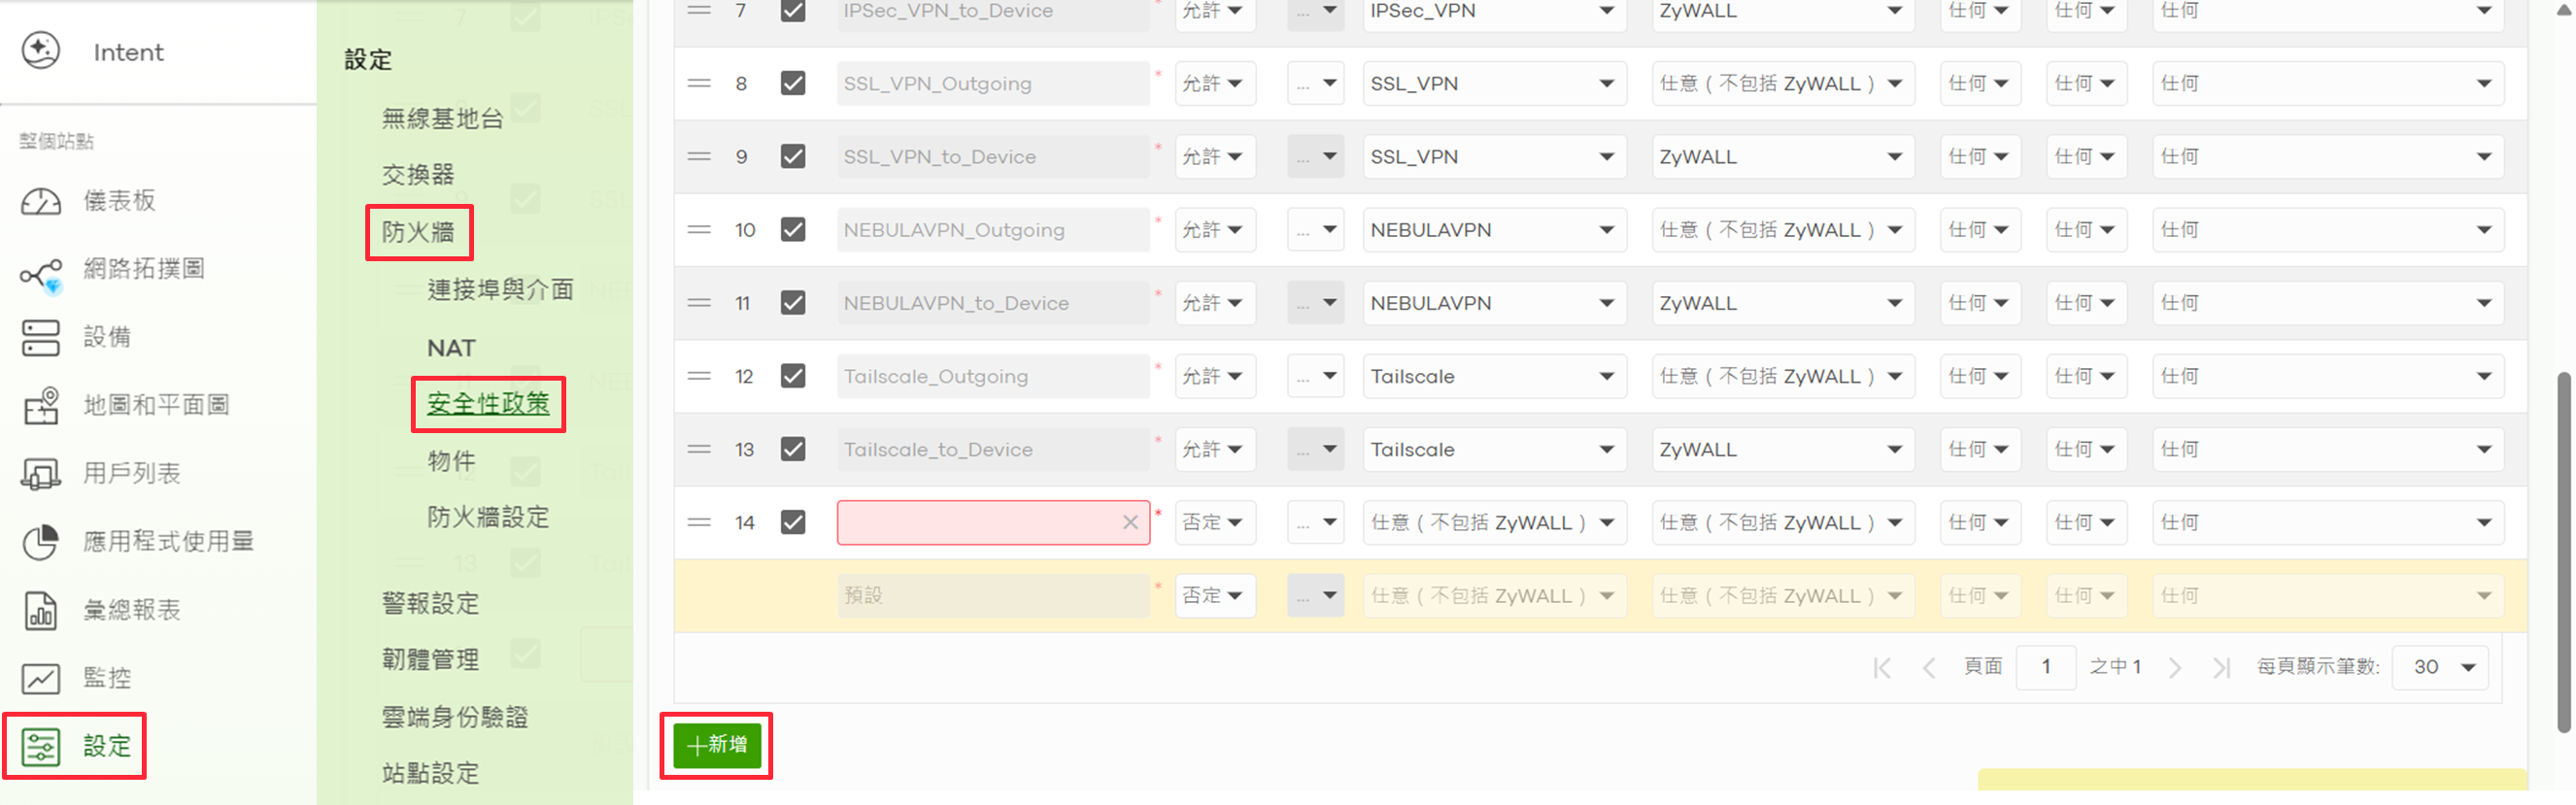2576x805 pixels.
Task: Uncheck rule 9 SSL_VPN_to_Device checkbox
Action: point(793,156)
